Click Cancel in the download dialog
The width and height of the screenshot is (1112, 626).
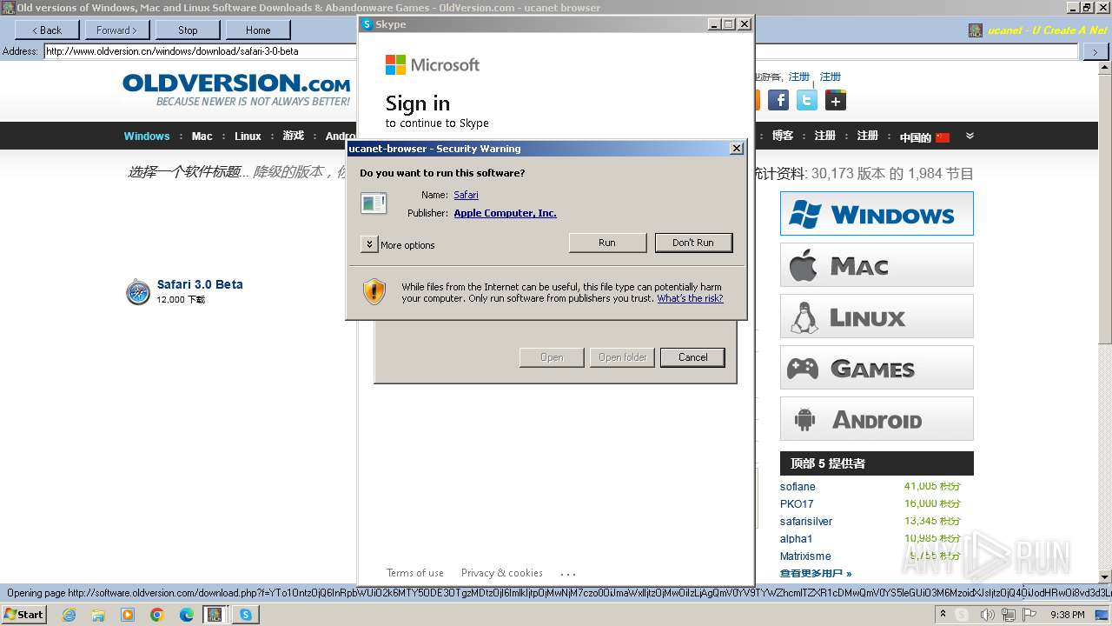pos(692,357)
